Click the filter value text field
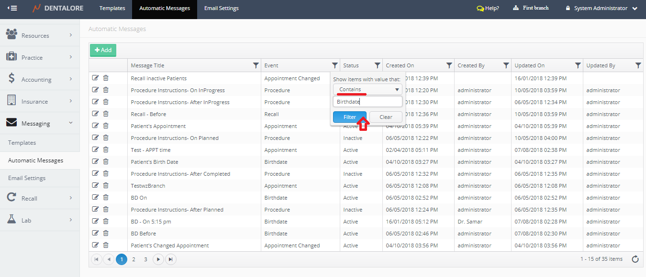 368,102
